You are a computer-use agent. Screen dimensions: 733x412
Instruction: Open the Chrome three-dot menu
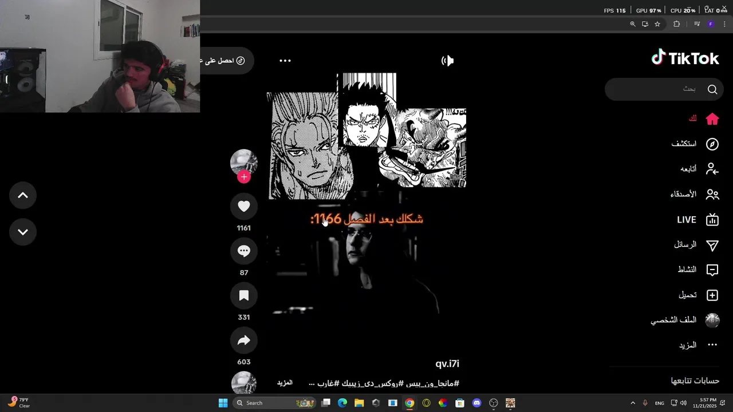coord(725,24)
